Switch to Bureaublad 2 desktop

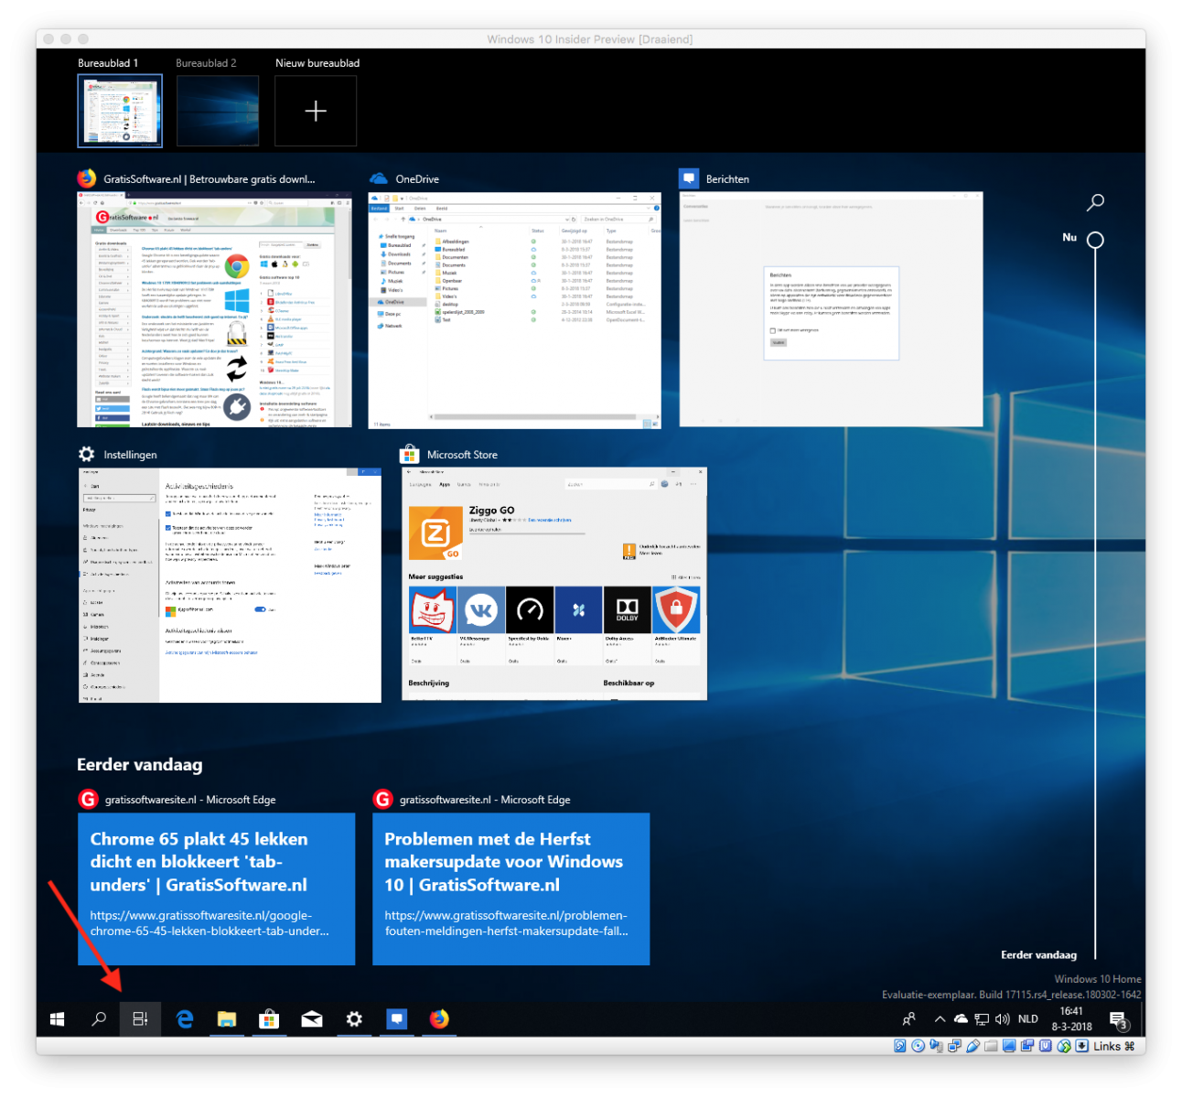[x=217, y=111]
